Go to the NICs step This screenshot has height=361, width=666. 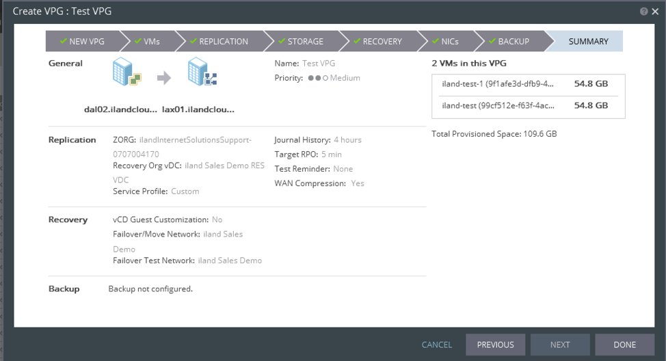tap(445, 42)
